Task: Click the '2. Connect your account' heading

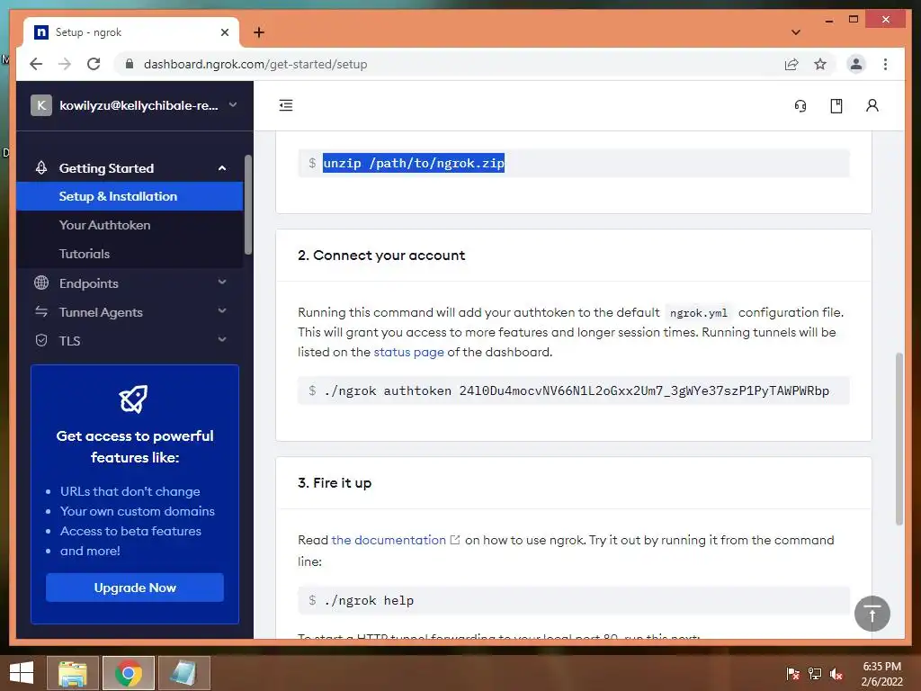Action: [x=381, y=255]
